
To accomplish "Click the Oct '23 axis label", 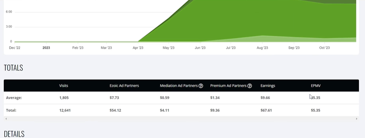I will coord(325,48).
